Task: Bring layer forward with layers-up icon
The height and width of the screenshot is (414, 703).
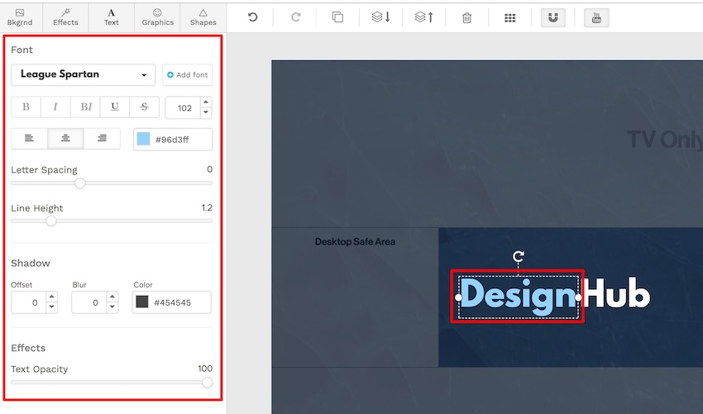Action: pyautogui.click(x=423, y=17)
